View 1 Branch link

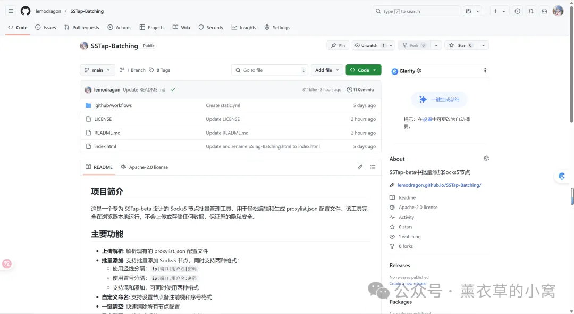click(132, 70)
